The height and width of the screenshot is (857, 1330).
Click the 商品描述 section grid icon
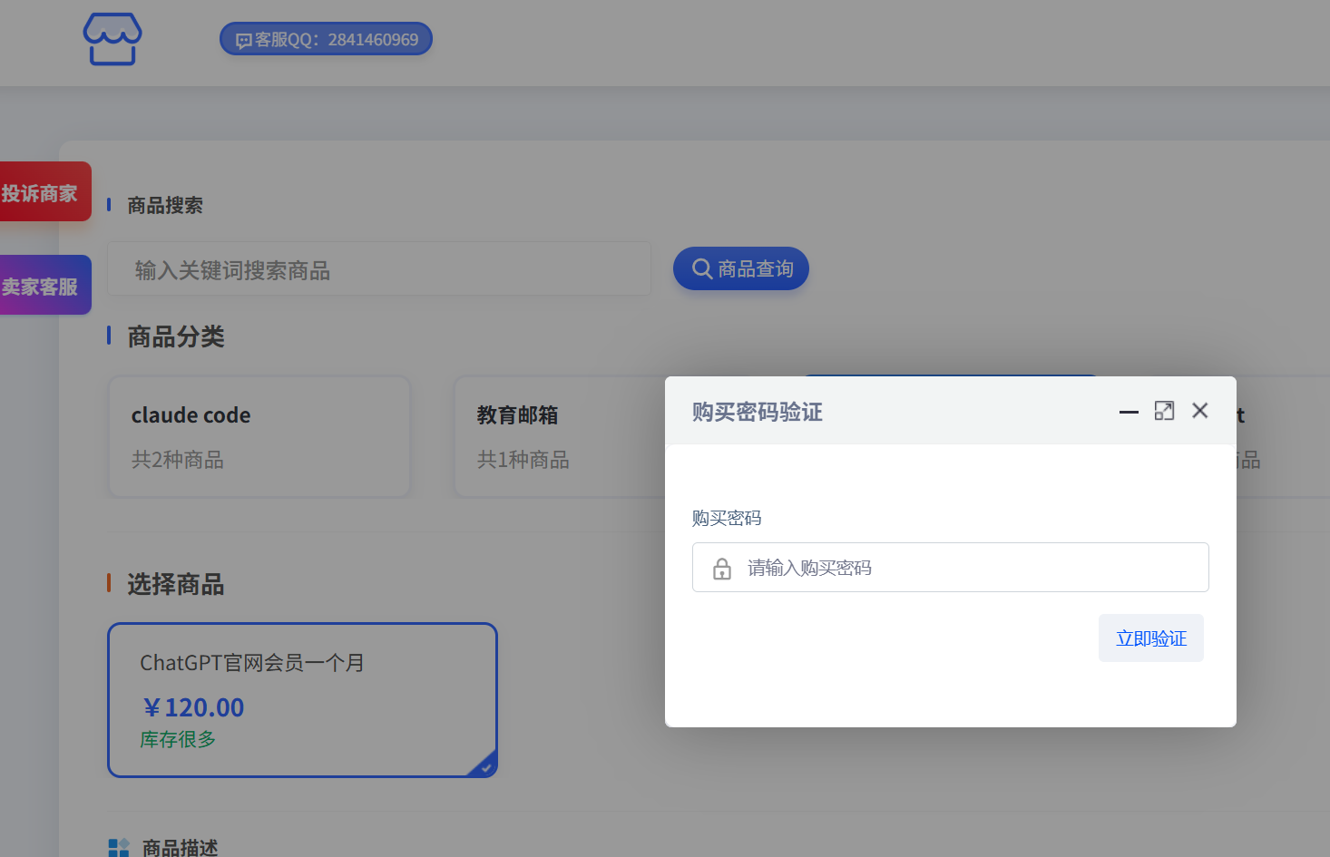pos(119,848)
